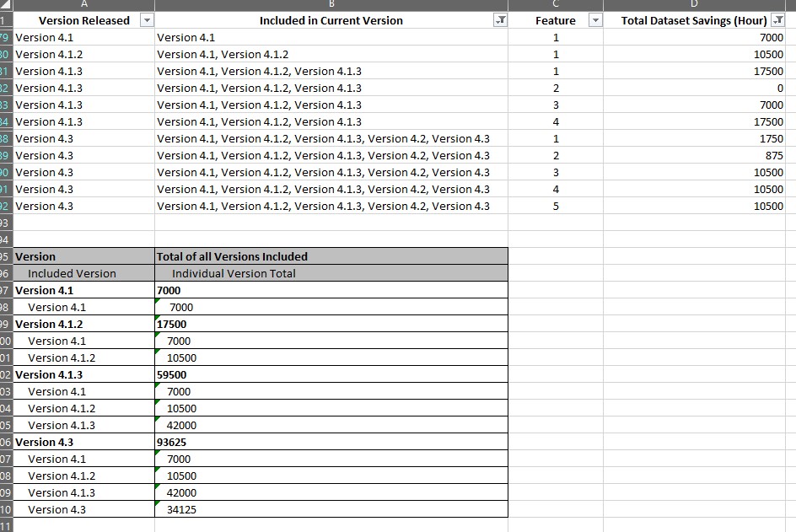Click value 10500 in row 101
Image resolution: width=796 pixels, height=532 pixels.
coord(331,357)
